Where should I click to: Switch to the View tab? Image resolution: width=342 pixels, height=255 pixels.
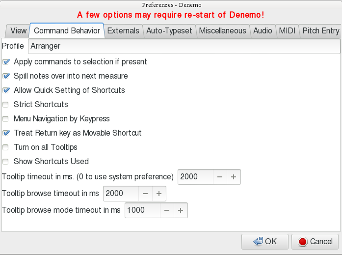coord(18,30)
